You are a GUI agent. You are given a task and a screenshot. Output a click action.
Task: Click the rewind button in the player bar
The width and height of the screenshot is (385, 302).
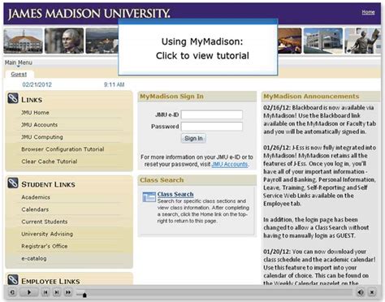[12, 292]
